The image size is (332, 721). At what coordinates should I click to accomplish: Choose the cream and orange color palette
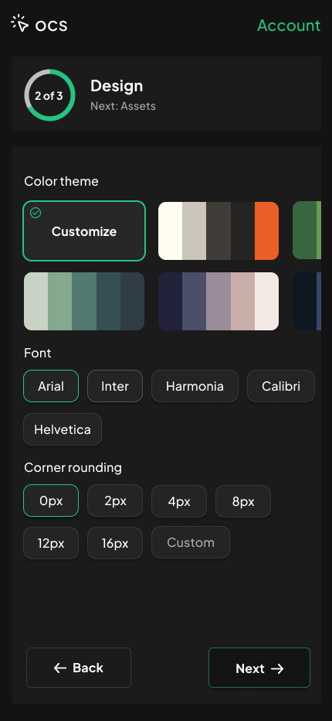pyautogui.click(x=219, y=231)
